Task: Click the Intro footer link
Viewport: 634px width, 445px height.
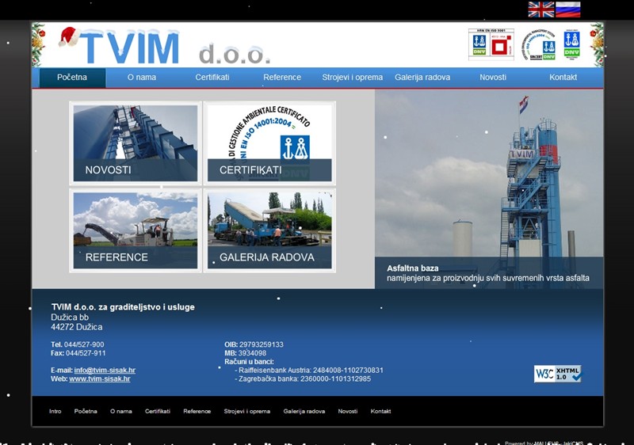Action: pos(55,411)
